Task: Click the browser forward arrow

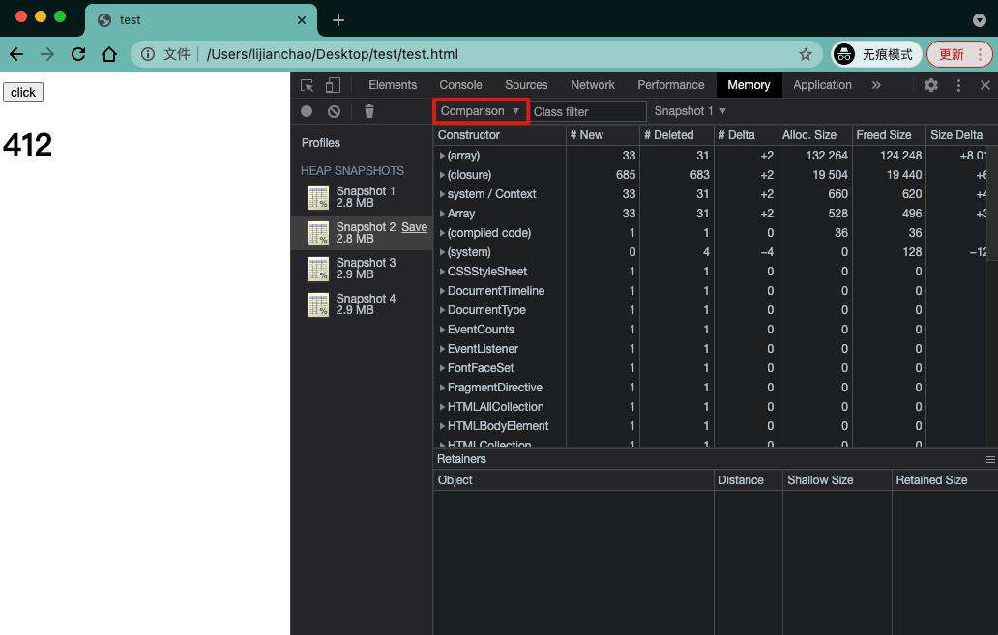Action: point(47,54)
